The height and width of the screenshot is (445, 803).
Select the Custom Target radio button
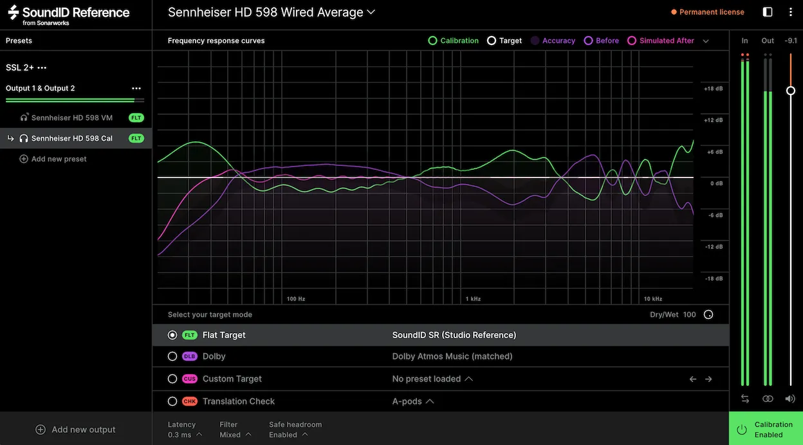coord(172,379)
